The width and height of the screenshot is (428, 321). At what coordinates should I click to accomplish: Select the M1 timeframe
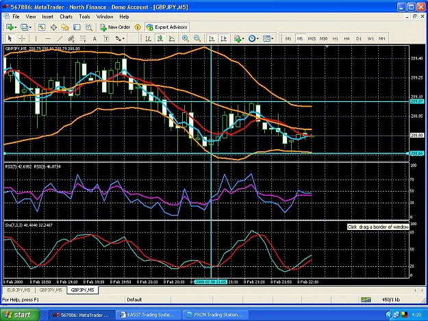click(x=288, y=39)
